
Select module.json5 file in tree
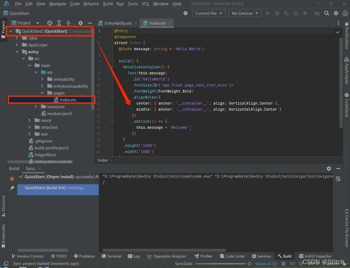[60, 114]
